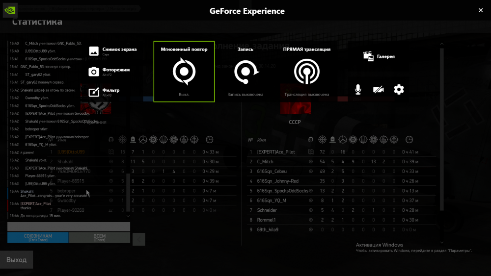Select player 69th_kilo9 row
491x276 pixels.
pos(341,229)
